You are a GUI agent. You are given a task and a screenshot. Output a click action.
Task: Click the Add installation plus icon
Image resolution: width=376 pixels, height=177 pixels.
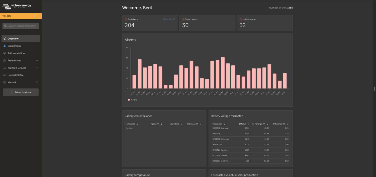pyautogui.click(x=5, y=53)
